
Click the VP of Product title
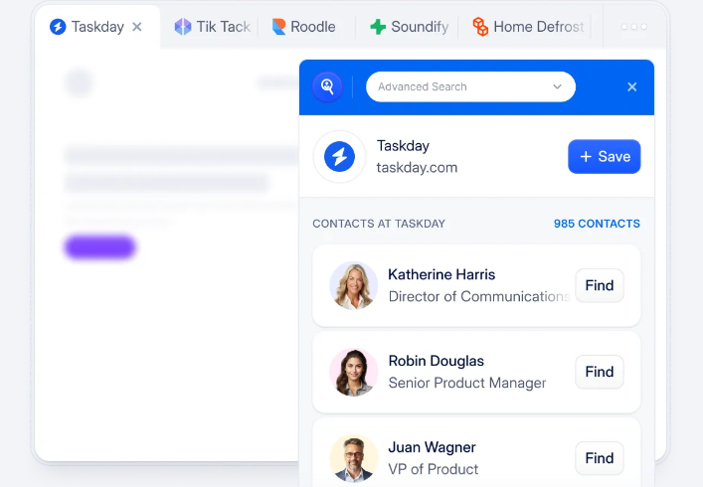click(x=434, y=469)
